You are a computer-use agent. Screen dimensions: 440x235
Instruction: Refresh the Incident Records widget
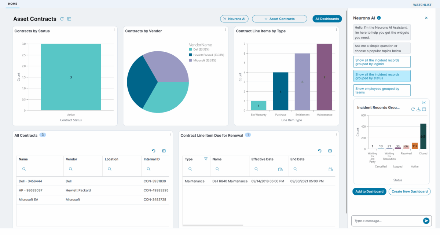[x=413, y=109]
